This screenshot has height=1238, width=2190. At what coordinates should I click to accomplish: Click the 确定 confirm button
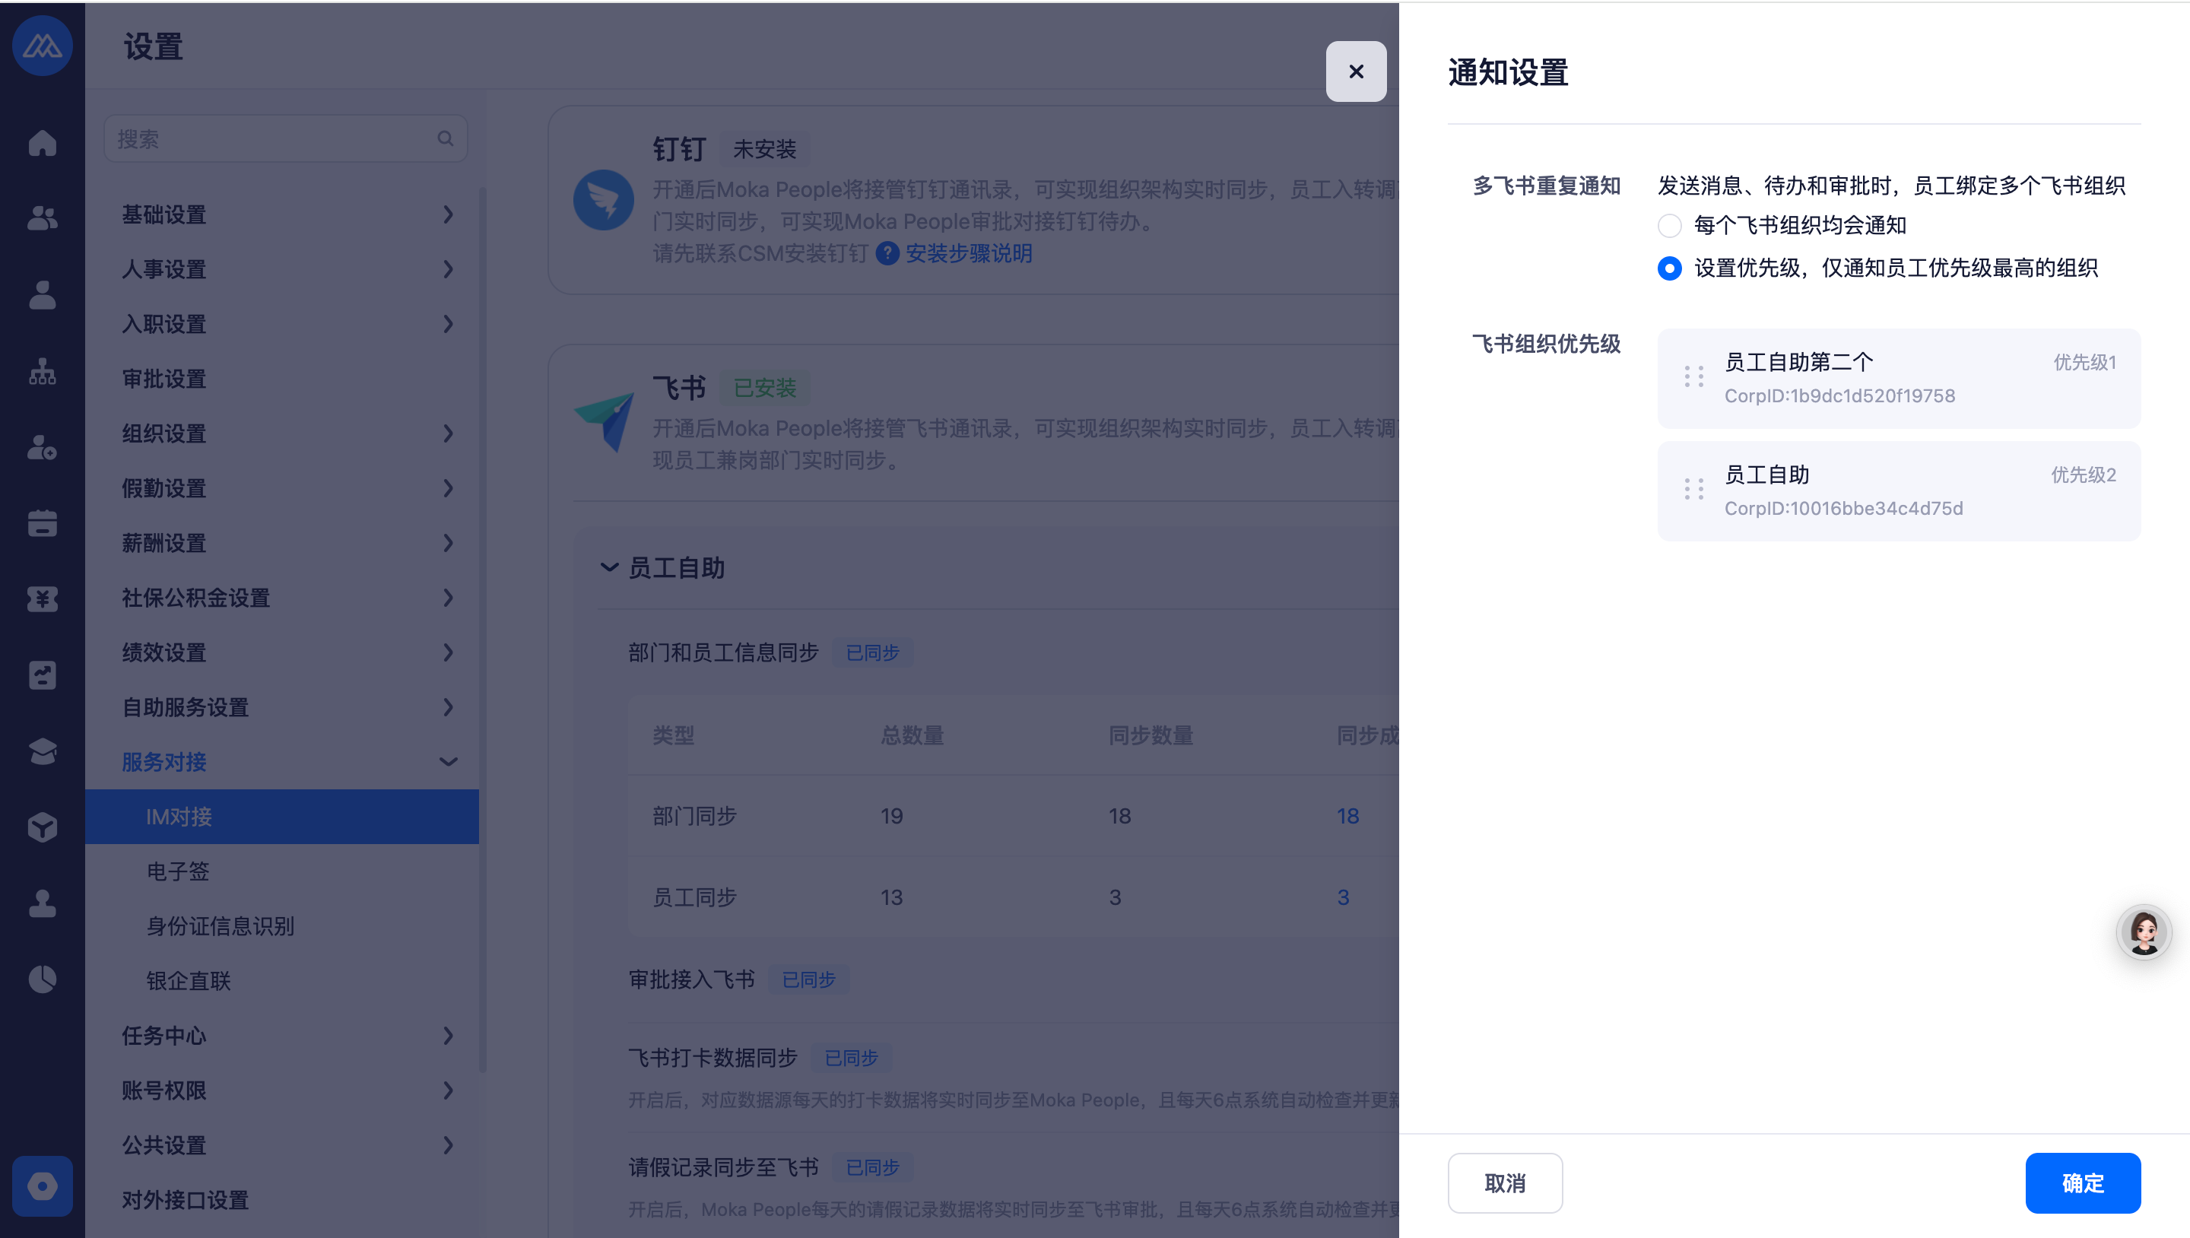click(2081, 1182)
